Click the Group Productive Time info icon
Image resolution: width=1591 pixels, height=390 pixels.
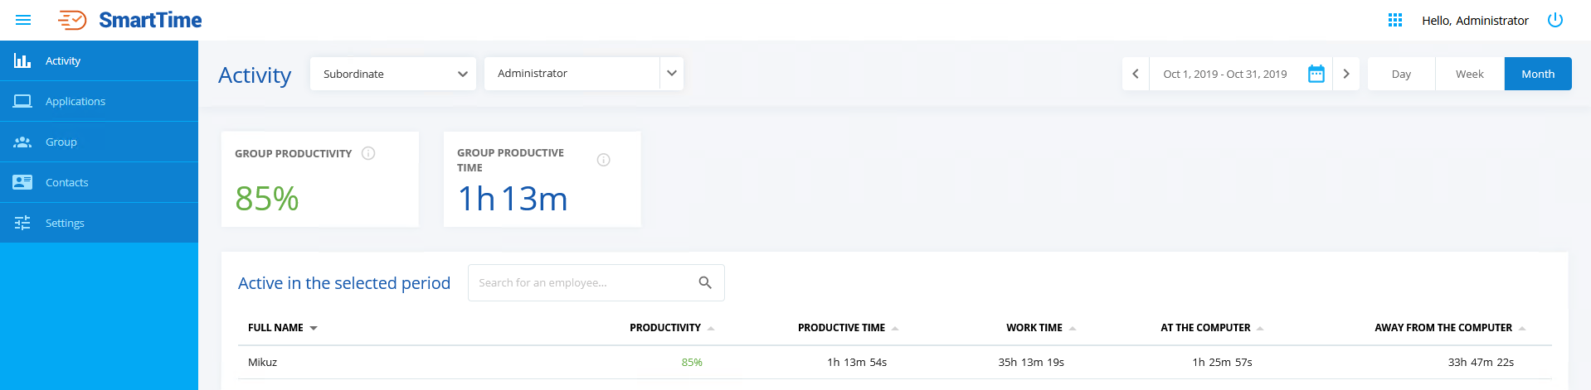[x=604, y=160]
